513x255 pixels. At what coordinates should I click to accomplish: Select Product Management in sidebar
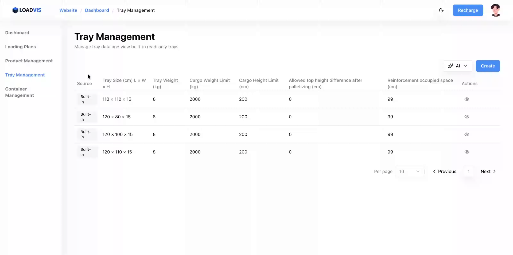29,61
